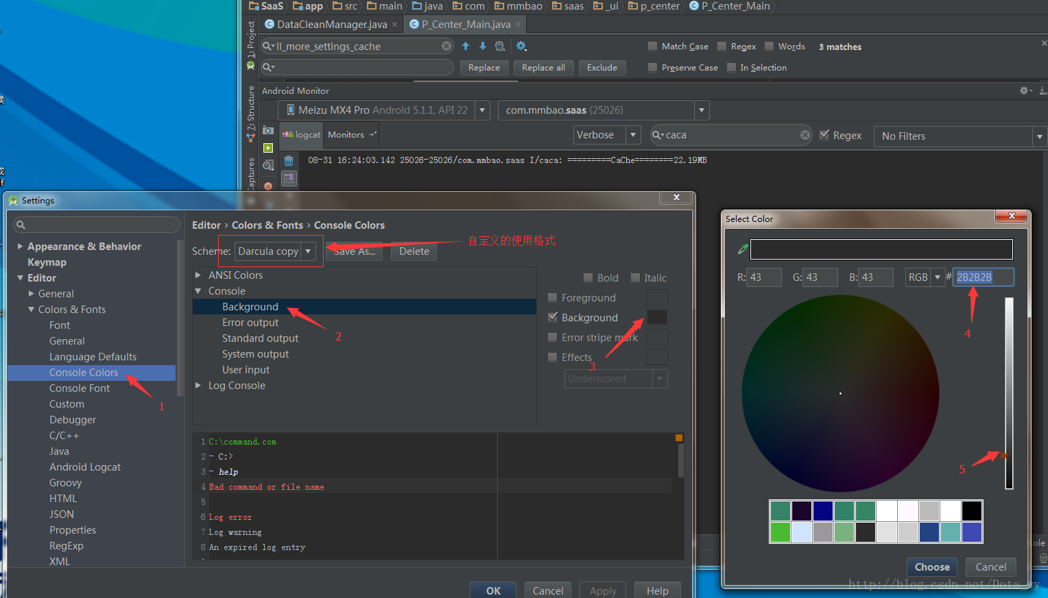1048x598 pixels.
Task: Click the mmbao package breadcrumb
Action: [519, 6]
